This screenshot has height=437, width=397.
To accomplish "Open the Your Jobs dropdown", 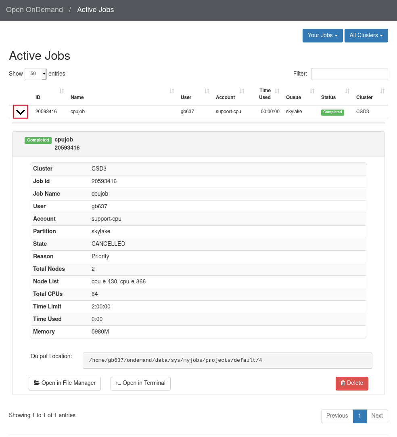I will (322, 36).
